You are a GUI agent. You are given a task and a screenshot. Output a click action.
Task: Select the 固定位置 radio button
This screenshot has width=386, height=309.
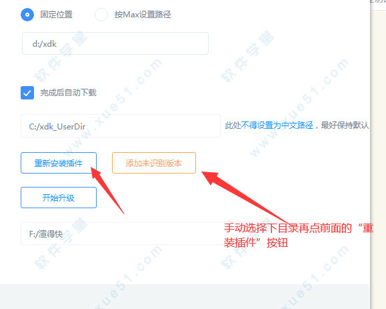pyautogui.click(x=27, y=15)
